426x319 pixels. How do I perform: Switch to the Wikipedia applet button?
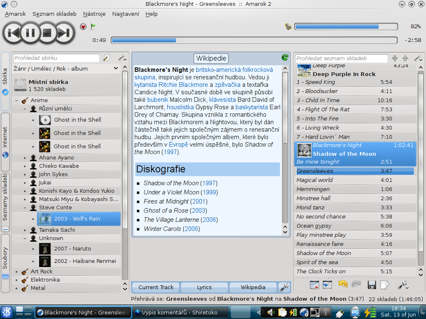point(253,287)
